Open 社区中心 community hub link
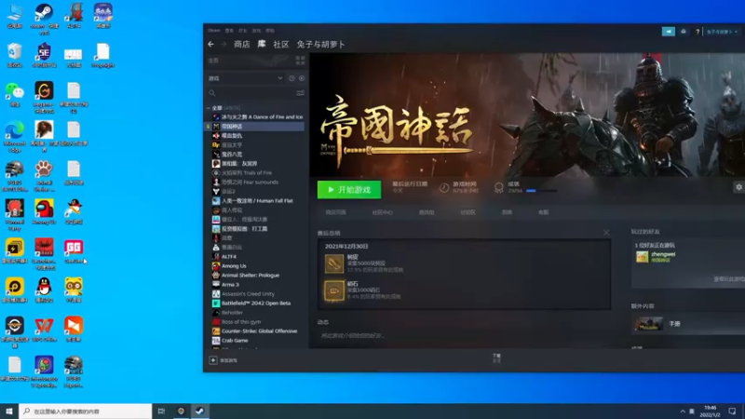This screenshot has width=745, height=419. pos(383,212)
